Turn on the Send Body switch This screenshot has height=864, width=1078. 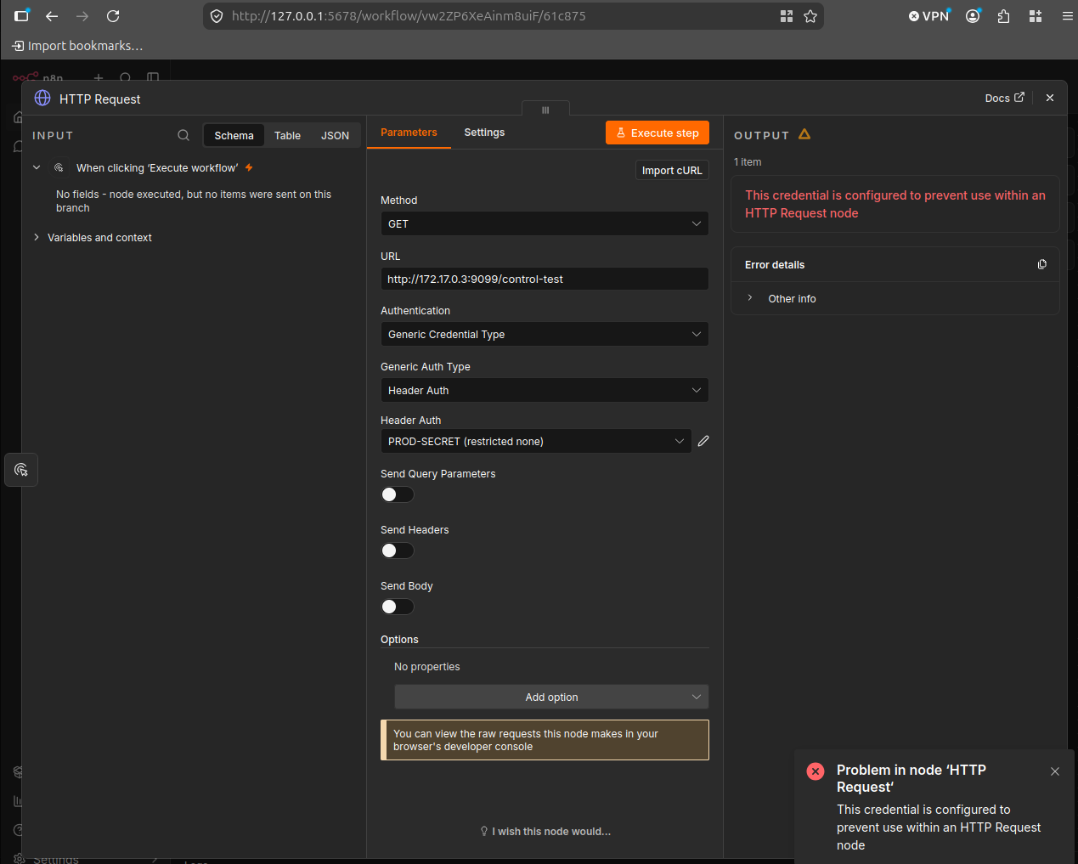pos(397,607)
